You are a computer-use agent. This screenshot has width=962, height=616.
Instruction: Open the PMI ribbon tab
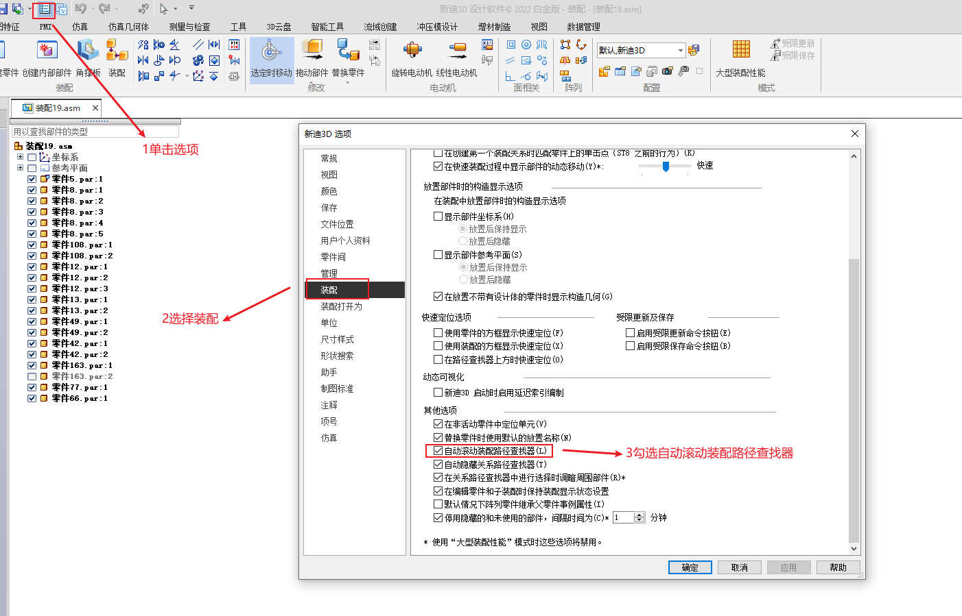46,27
